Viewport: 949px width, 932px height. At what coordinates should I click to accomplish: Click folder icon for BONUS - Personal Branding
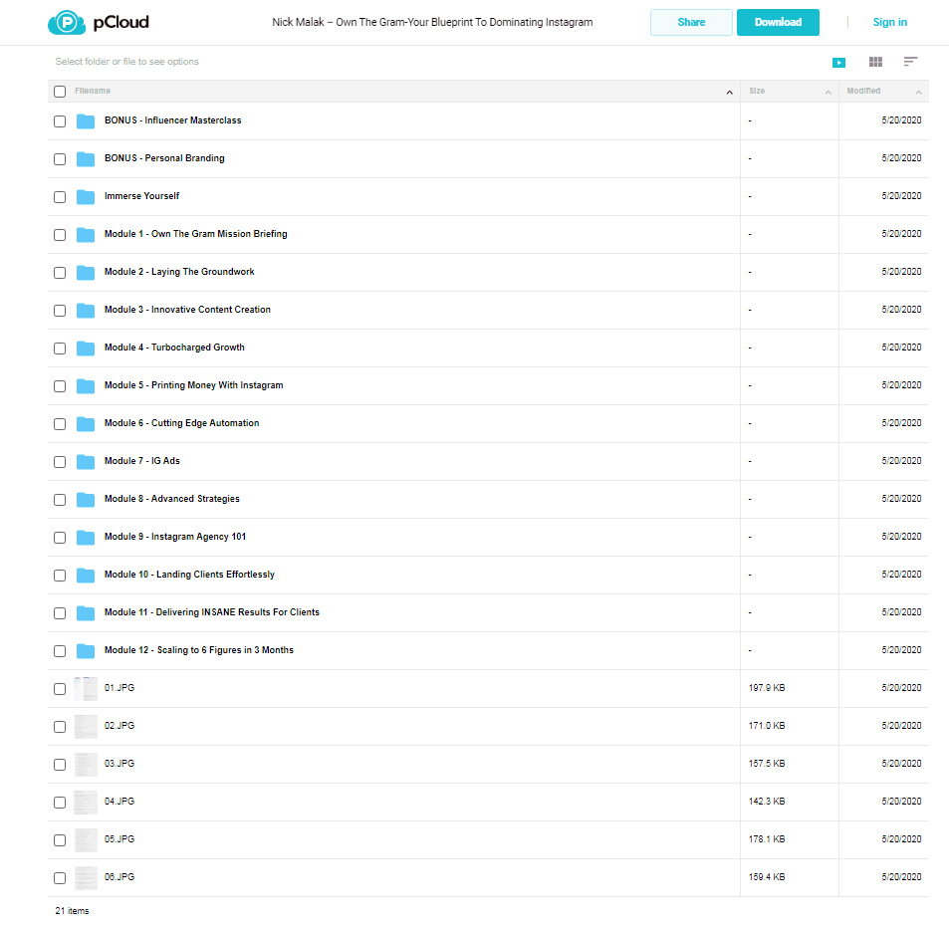86,158
